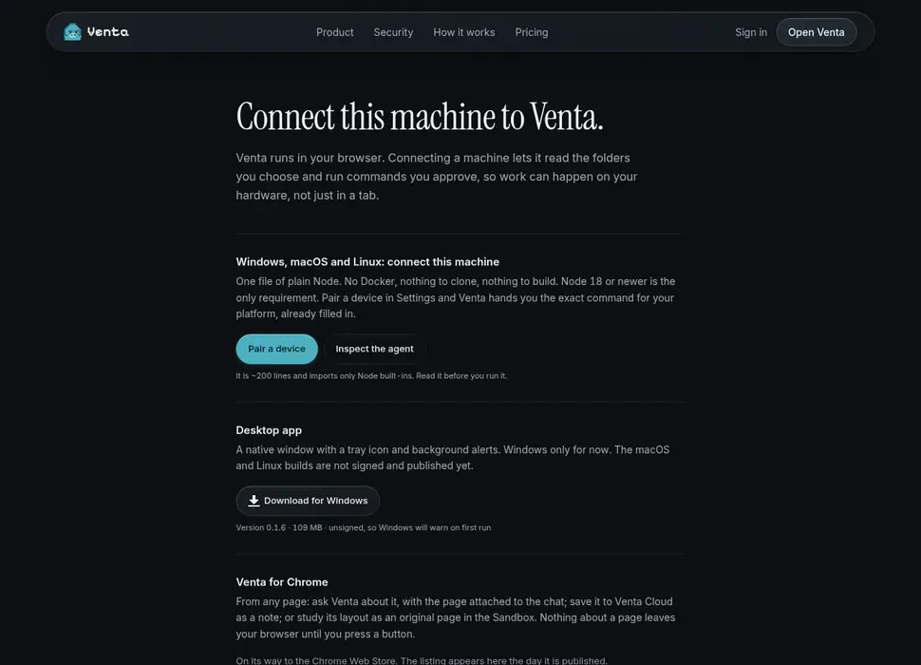This screenshot has width=921, height=665.
Task: Click the Connect this machine to Venta headline
Action: (420, 116)
